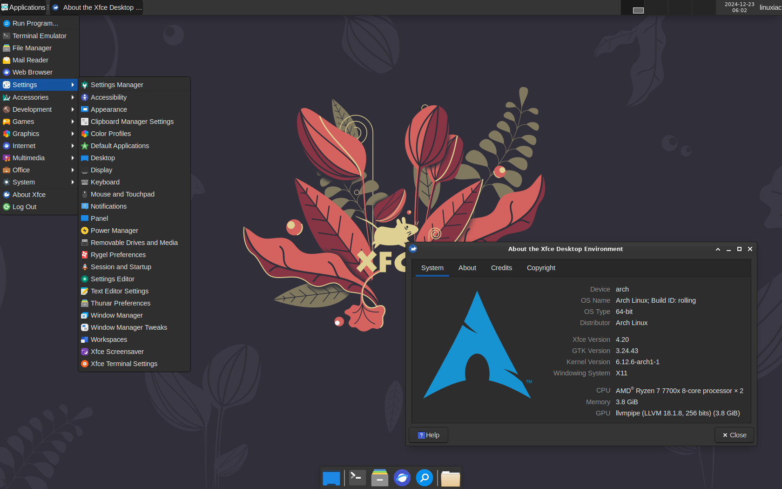Click the Default Applications star icon
Viewport: 782px width, 489px height.
click(x=85, y=146)
